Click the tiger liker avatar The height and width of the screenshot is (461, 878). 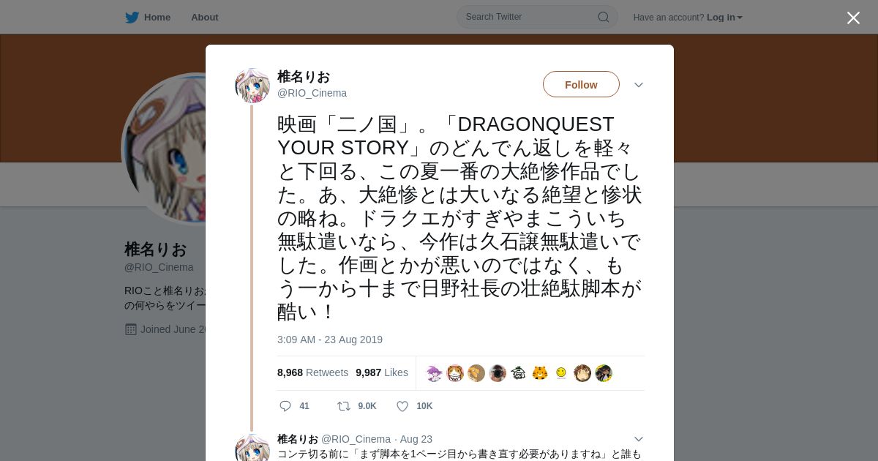point(540,373)
